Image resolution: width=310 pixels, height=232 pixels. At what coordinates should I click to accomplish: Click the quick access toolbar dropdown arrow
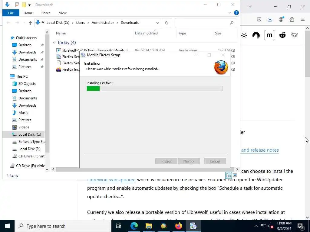pos(29,5)
